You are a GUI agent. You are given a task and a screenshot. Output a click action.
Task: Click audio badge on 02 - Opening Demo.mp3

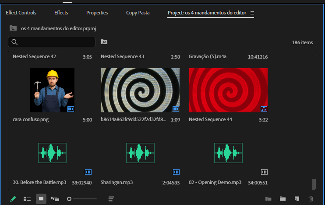(x=264, y=172)
